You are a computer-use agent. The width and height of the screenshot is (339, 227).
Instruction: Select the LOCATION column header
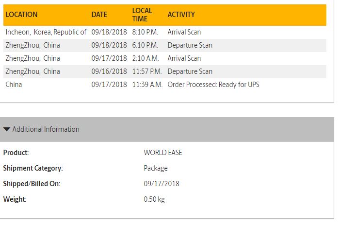click(22, 15)
